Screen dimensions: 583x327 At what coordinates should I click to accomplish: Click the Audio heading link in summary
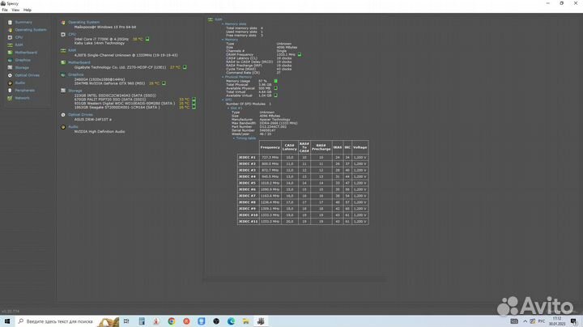click(x=73, y=127)
